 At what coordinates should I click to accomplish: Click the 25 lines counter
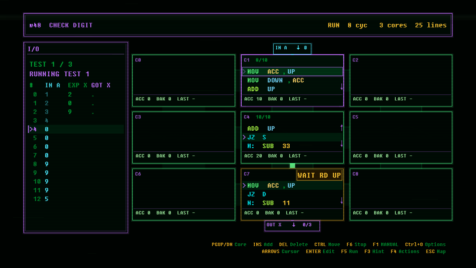click(x=431, y=25)
